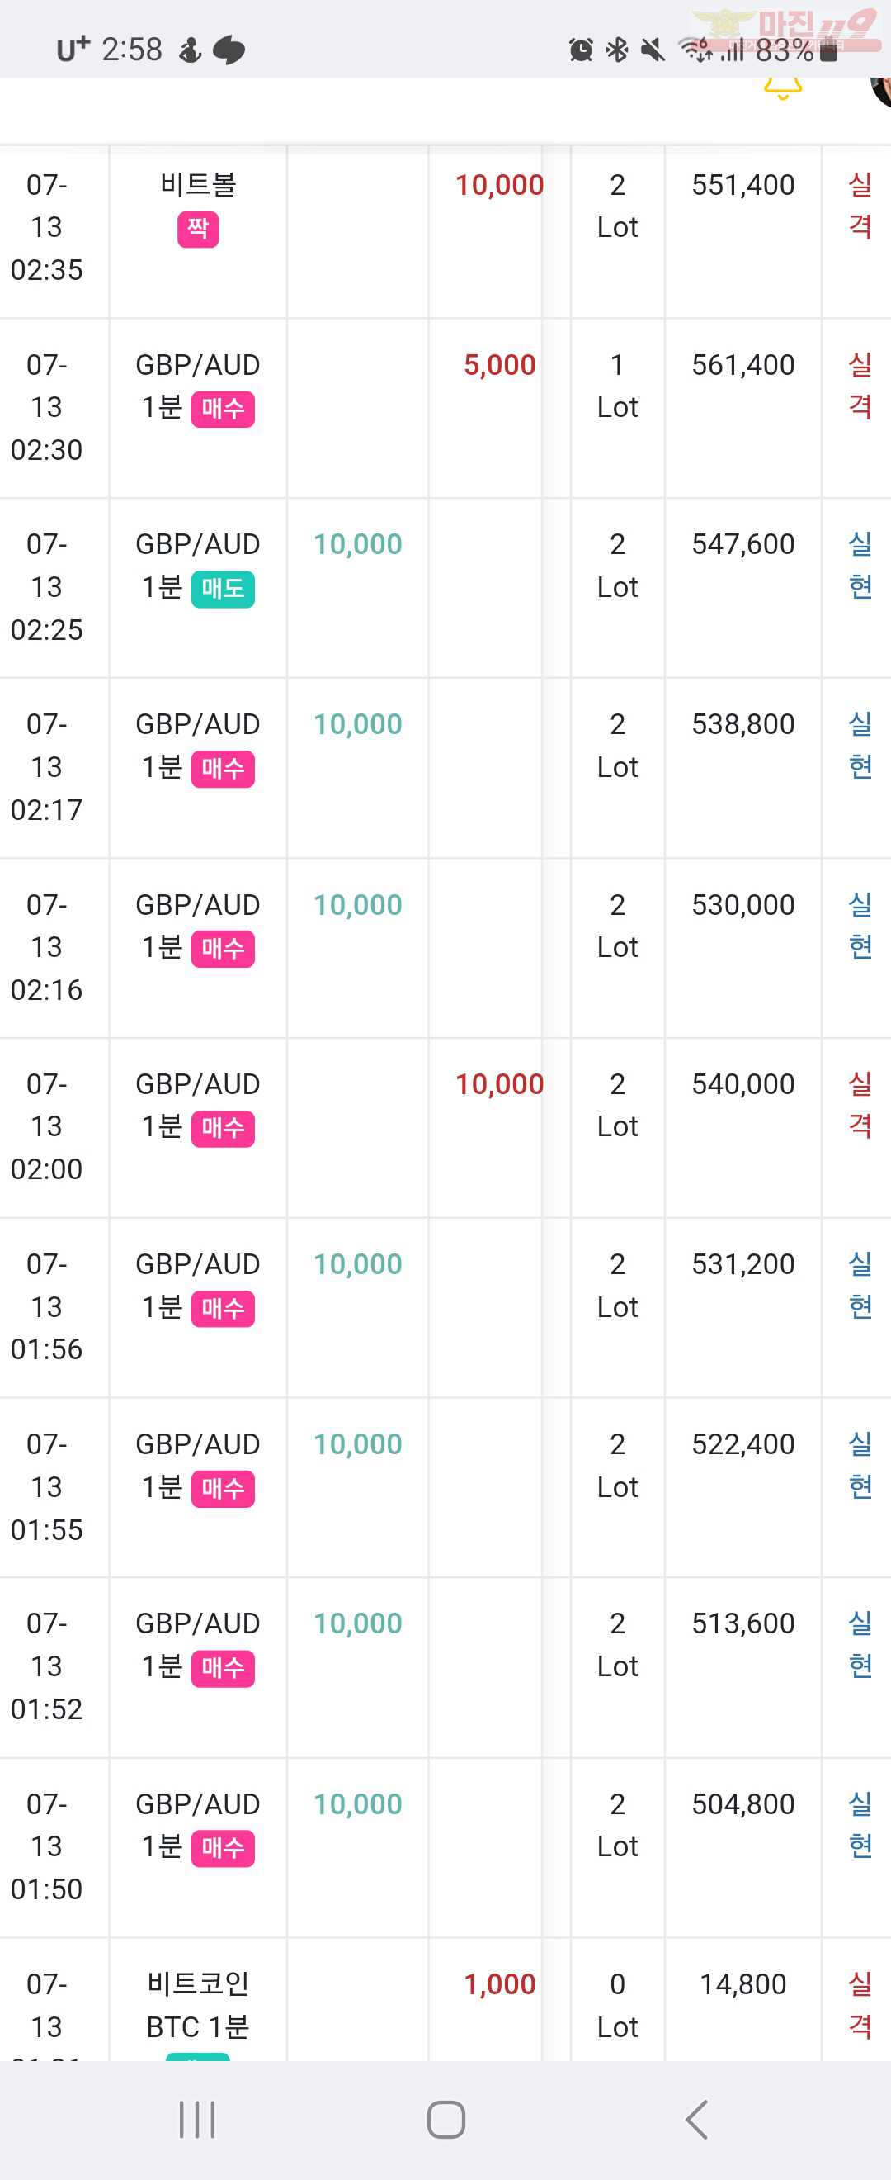
Task: Tap the red 5,000 loss amount
Action: click(500, 365)
